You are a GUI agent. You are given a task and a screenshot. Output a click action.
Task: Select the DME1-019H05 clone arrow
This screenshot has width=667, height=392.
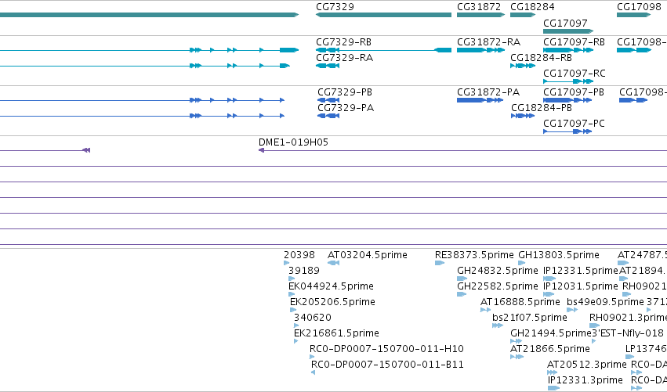tap(261, 150)
